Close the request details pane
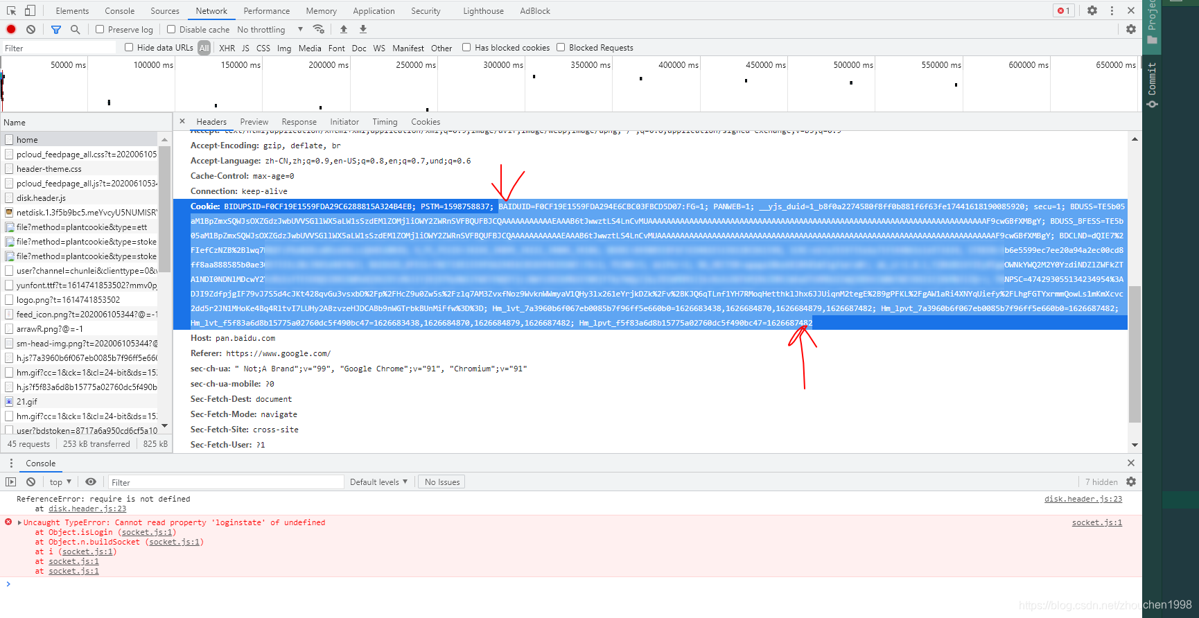The height and width of the screenshot is (618, 1199). pos(182,121)
